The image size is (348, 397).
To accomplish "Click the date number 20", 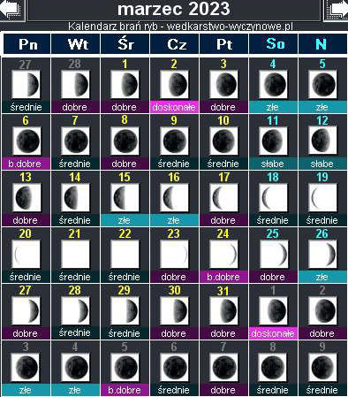I will (26, 233).
